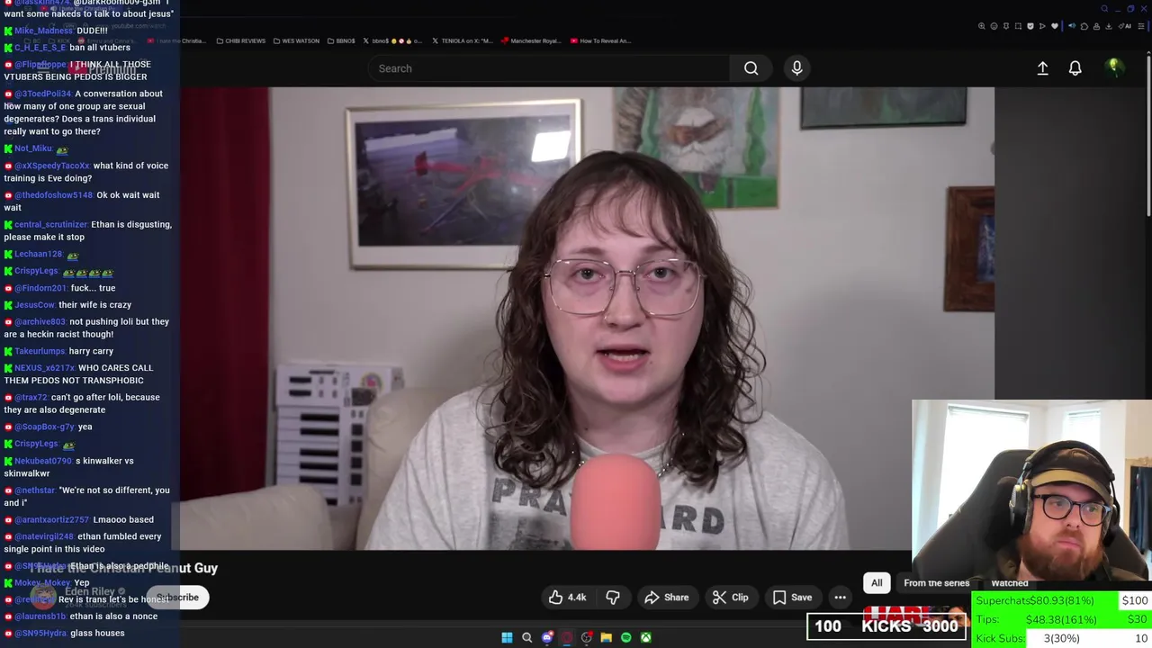Open Discord from the taskbar
The image size is (1152, 648).
coord(546,637)
